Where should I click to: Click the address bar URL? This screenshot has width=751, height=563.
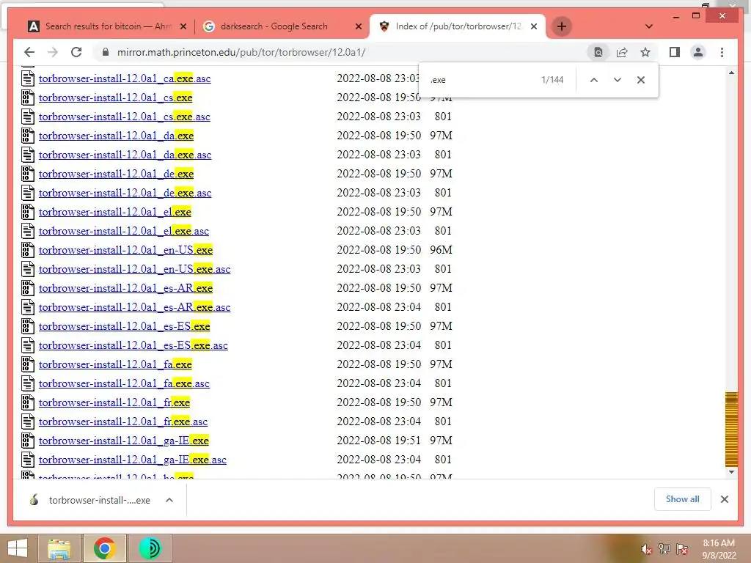pos(241,52)
